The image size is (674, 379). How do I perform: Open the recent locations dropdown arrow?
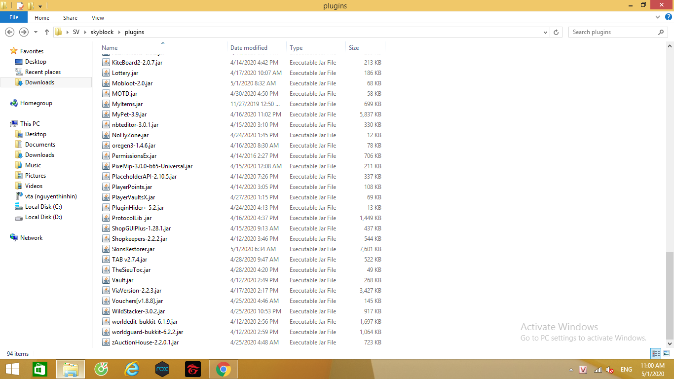(36, 32)
